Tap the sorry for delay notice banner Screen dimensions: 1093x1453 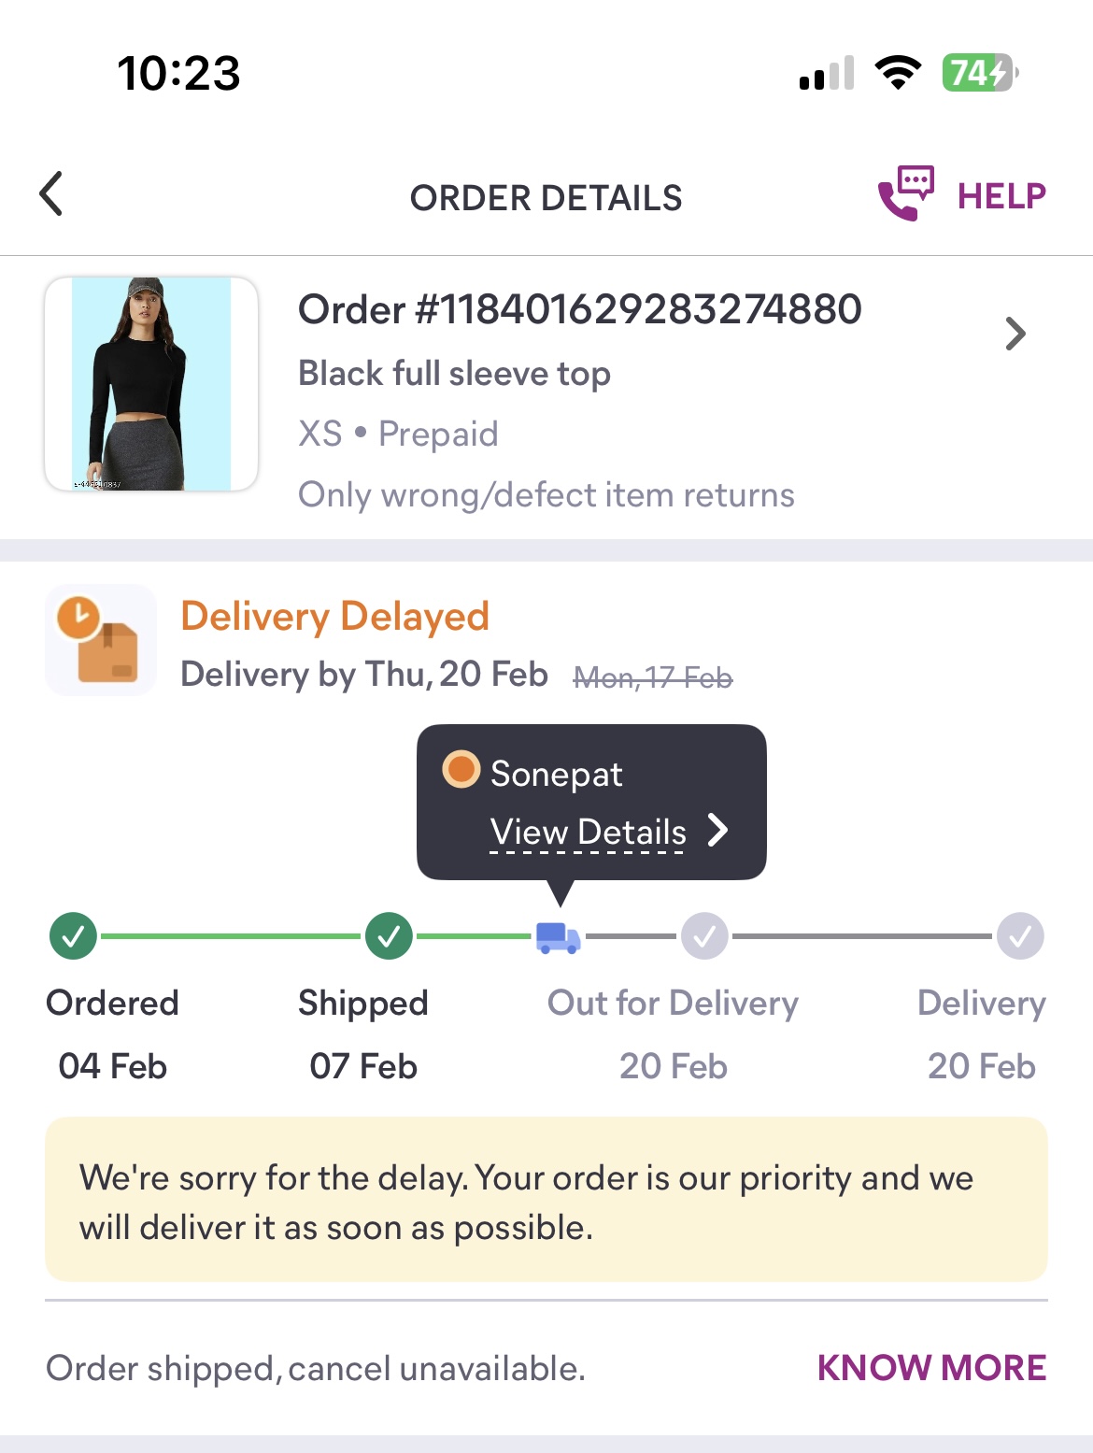[x=546, y=1200]
